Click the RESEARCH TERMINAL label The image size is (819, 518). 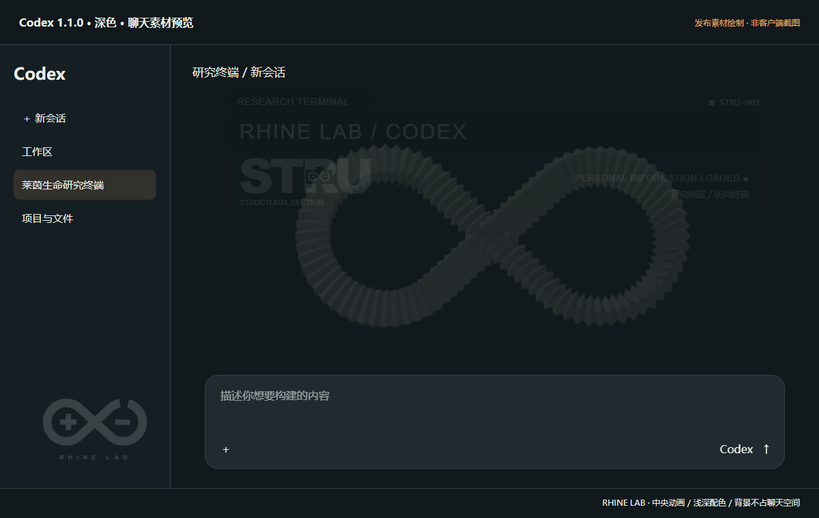(x=293, y=102)
